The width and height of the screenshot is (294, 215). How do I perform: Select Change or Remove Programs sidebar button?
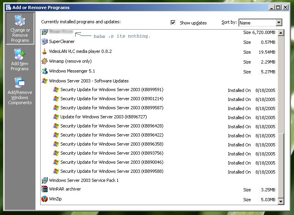point(20,28)
